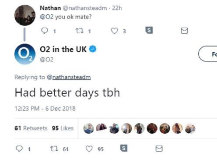Image resolution: width=217 pixels, height=163 pixels.
Task: Click O2 in the UK display name
Action: click(x=63, y=49)
